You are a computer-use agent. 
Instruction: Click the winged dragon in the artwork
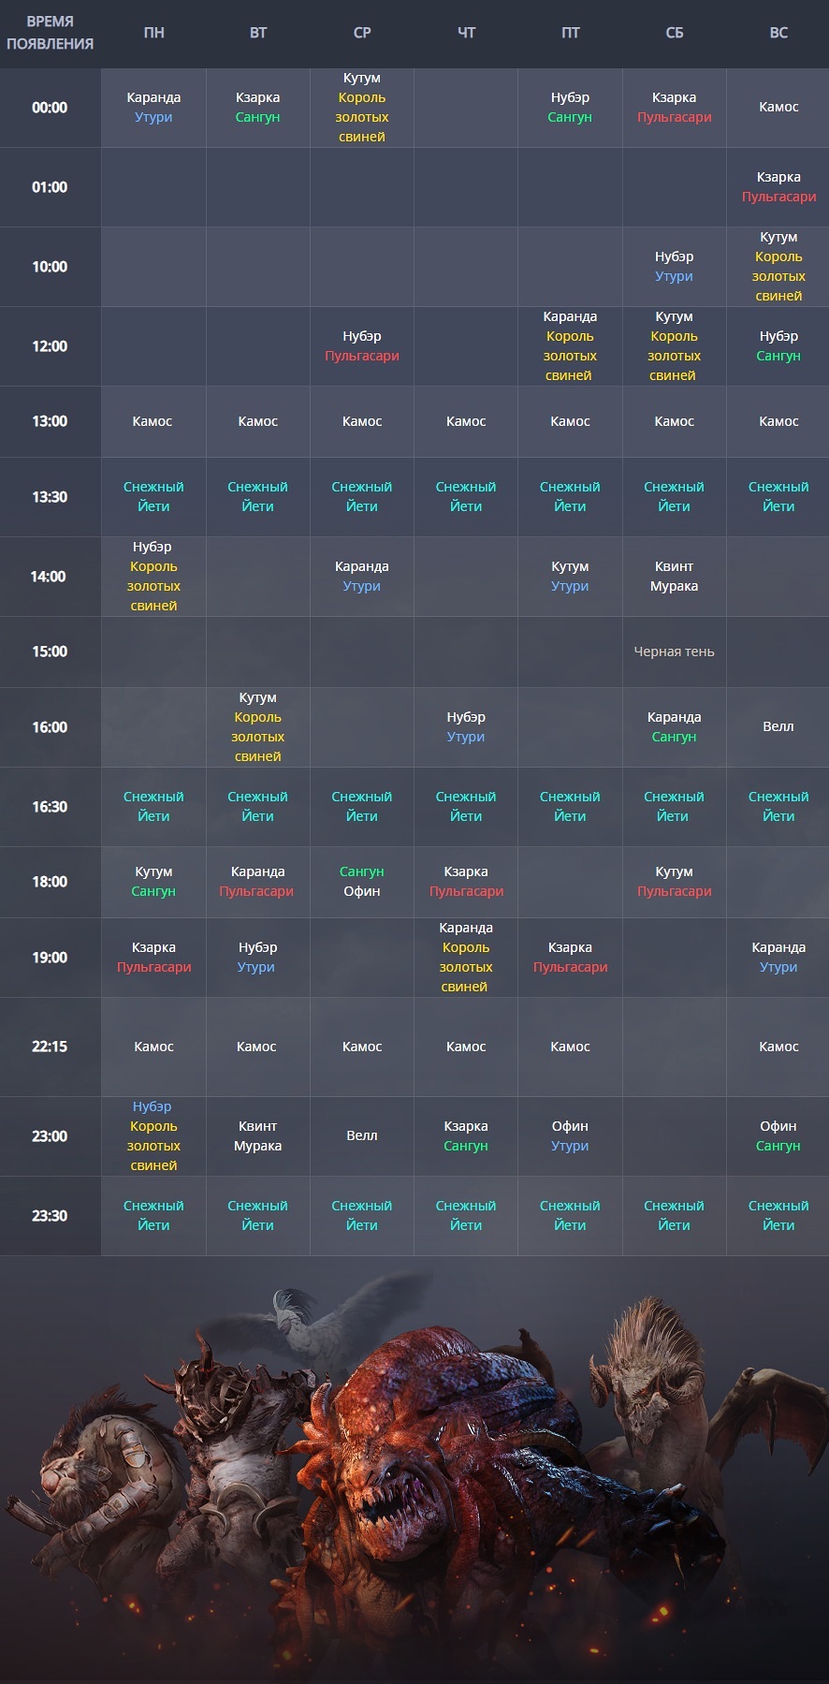point(655,1385)
